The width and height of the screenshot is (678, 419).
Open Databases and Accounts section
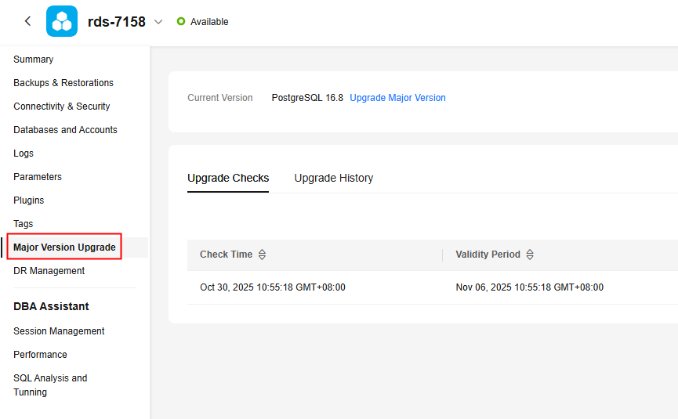(x=65, y=130)
